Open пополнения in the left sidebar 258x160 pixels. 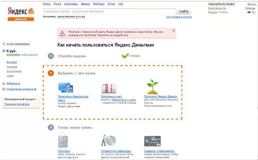[x=14, y=71]
